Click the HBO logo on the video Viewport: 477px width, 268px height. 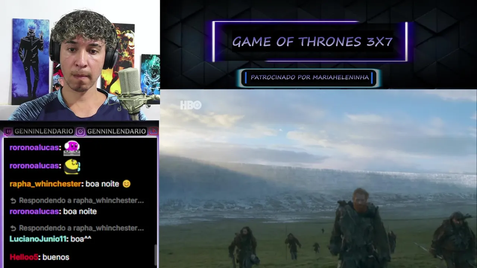[191, 105]
